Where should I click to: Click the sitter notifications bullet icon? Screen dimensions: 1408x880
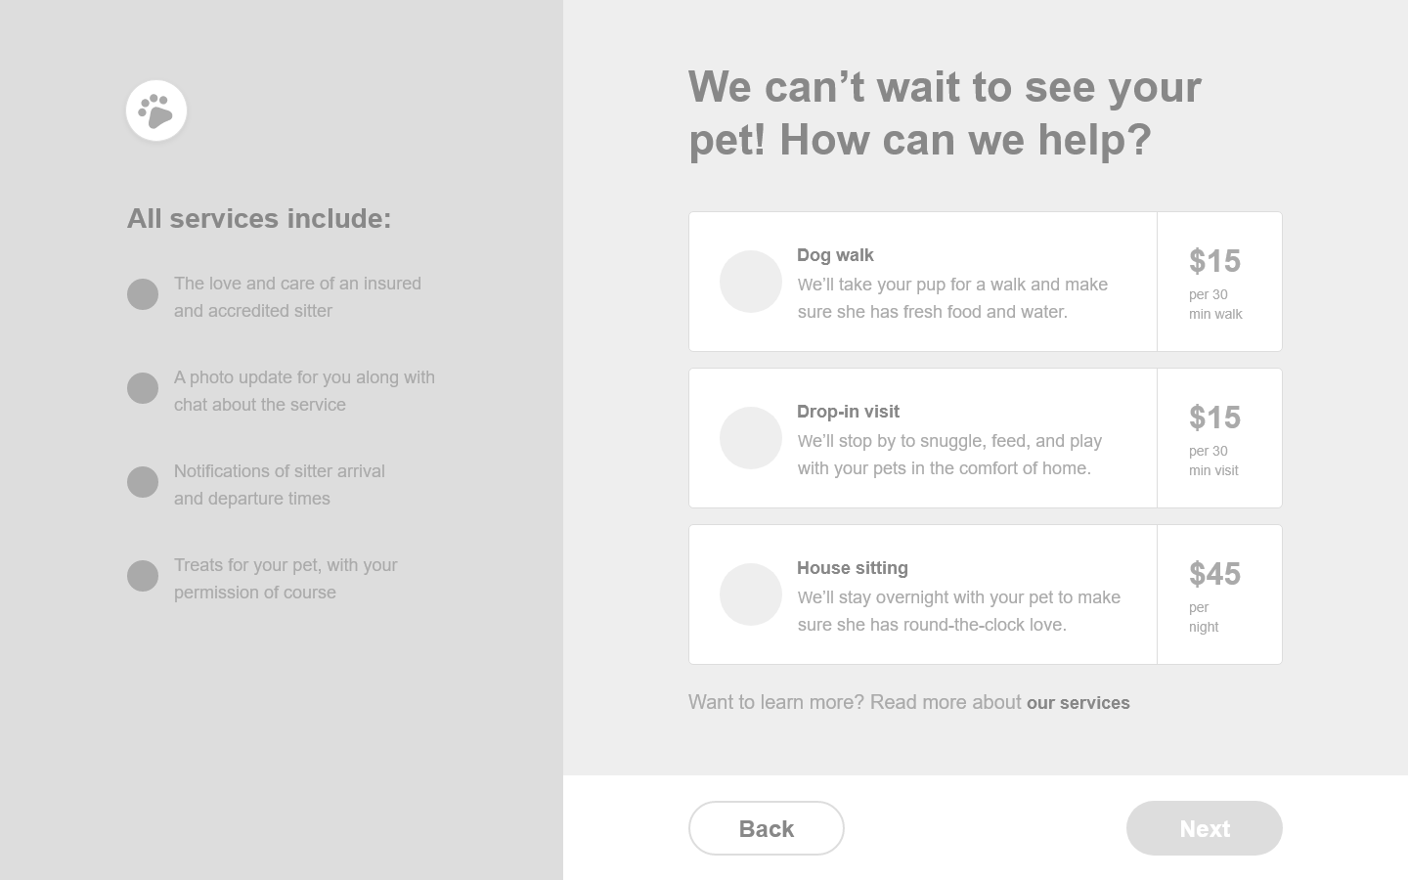point(143,482)
